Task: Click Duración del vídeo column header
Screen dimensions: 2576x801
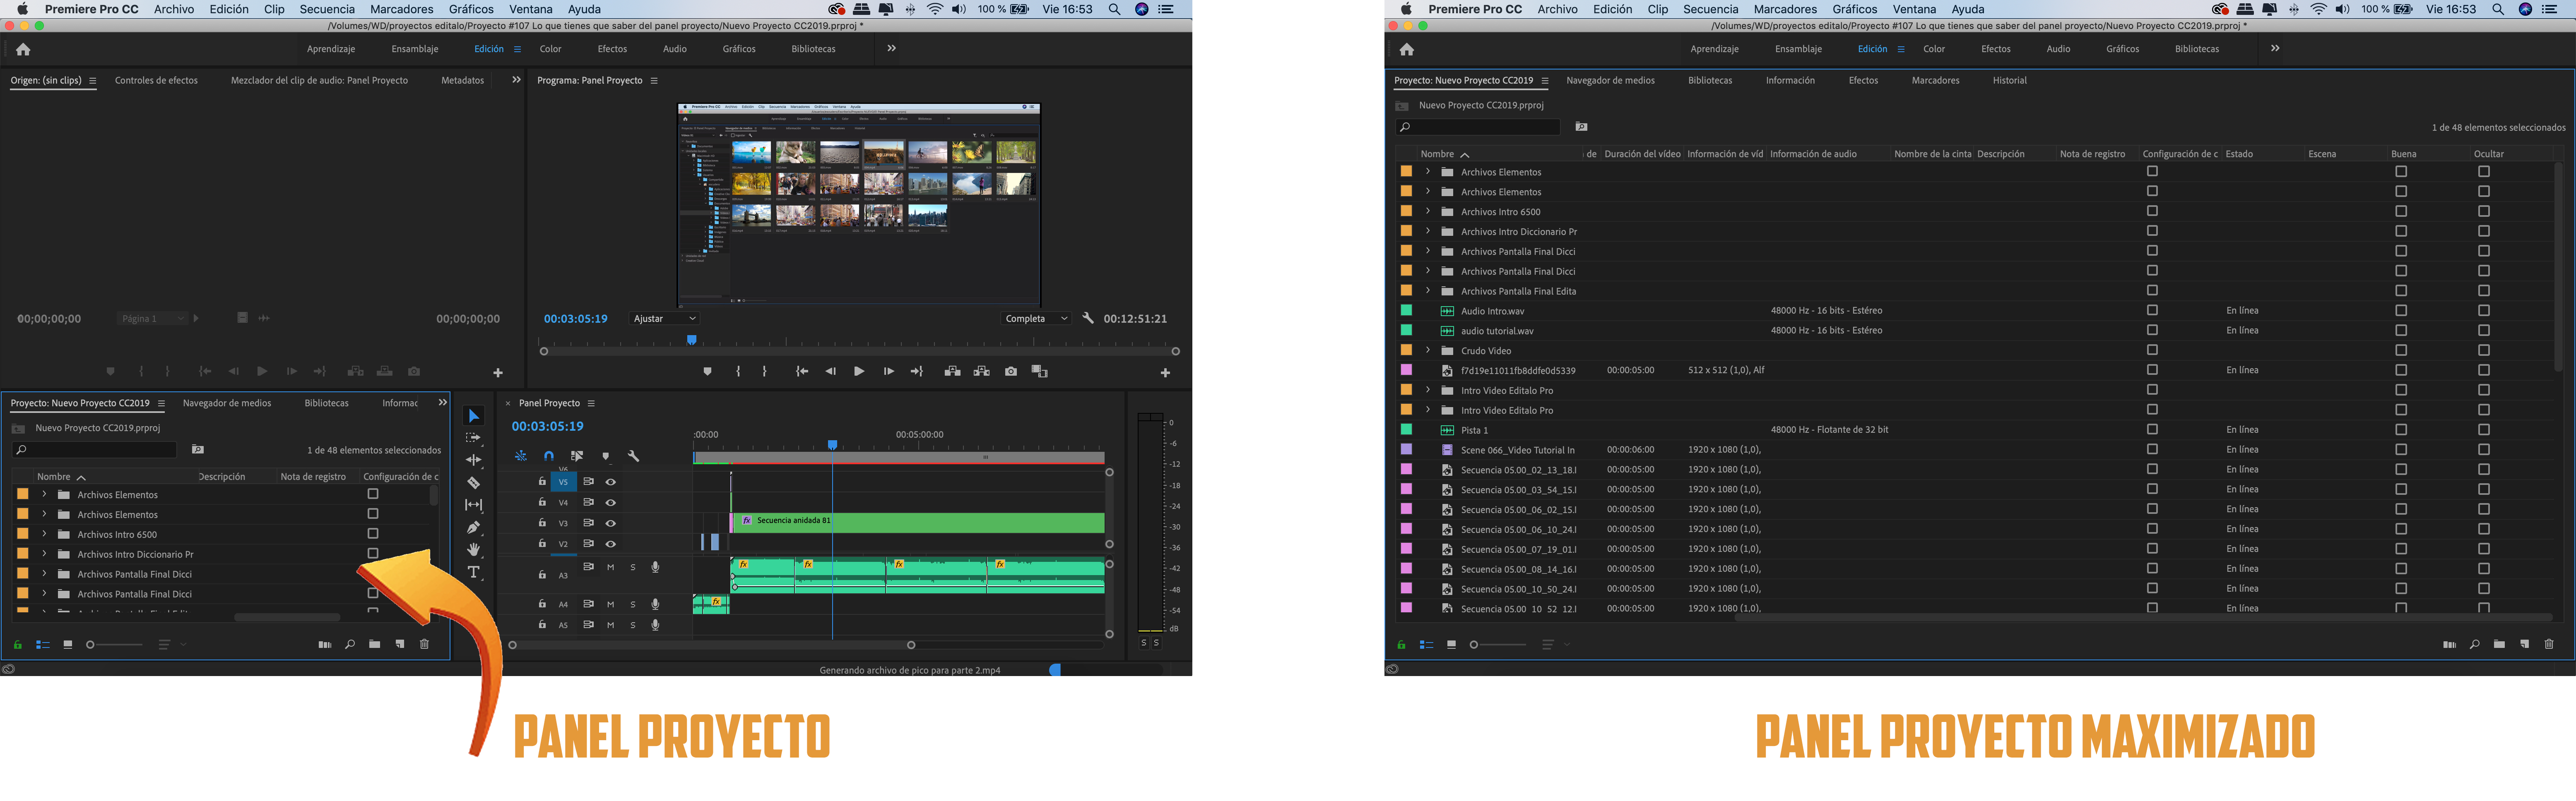Action: 1642,154
